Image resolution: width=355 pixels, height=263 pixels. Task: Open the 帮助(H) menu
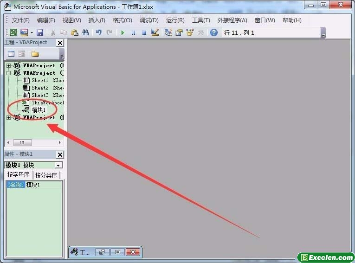click(292, 20)
